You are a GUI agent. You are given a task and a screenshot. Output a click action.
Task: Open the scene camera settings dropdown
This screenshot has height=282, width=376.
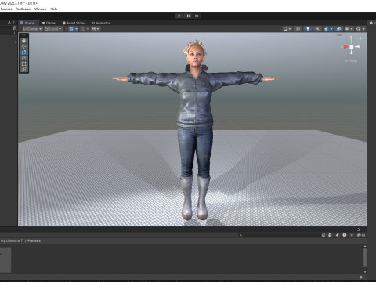(349, 29)
